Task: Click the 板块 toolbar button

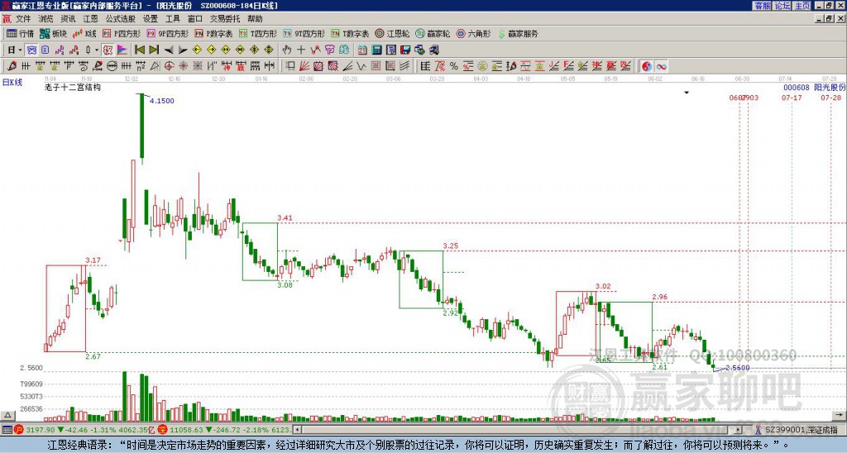Action: pyautogui.click(x=53, y=33)
